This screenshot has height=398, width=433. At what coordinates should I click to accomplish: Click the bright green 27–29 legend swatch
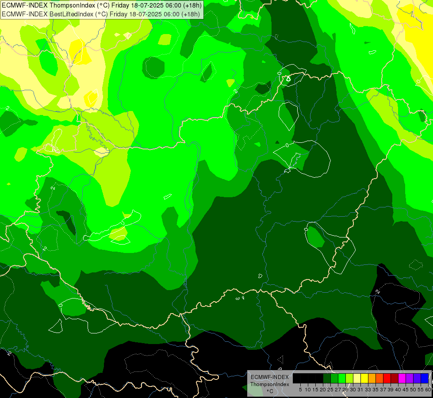[342, 378]
